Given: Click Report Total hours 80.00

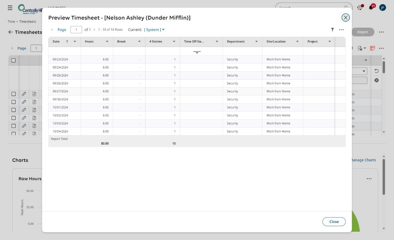Looking at the screenshot, I should tap(105, 144).
